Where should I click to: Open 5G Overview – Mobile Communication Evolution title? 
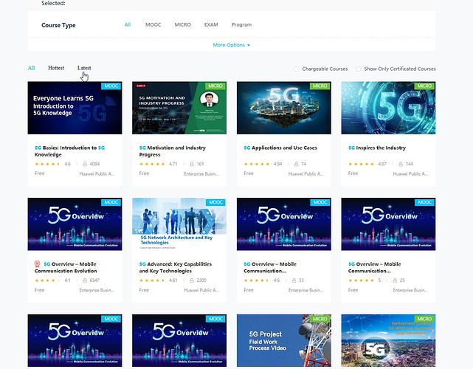[66, 267]
